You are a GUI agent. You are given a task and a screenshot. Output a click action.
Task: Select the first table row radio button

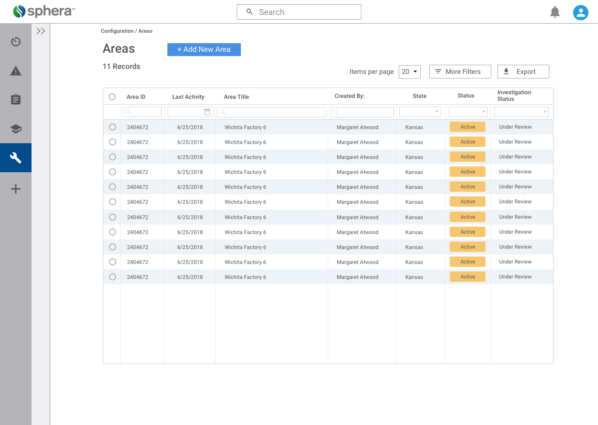point(113,127)
